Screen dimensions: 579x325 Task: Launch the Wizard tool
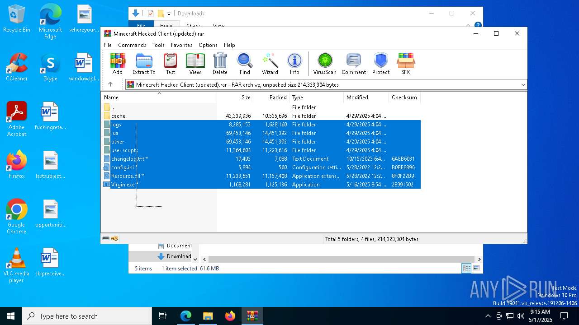point(270,64)
